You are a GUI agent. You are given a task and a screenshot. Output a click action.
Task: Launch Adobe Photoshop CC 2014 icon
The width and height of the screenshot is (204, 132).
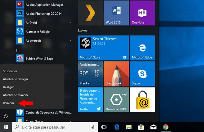20,13
